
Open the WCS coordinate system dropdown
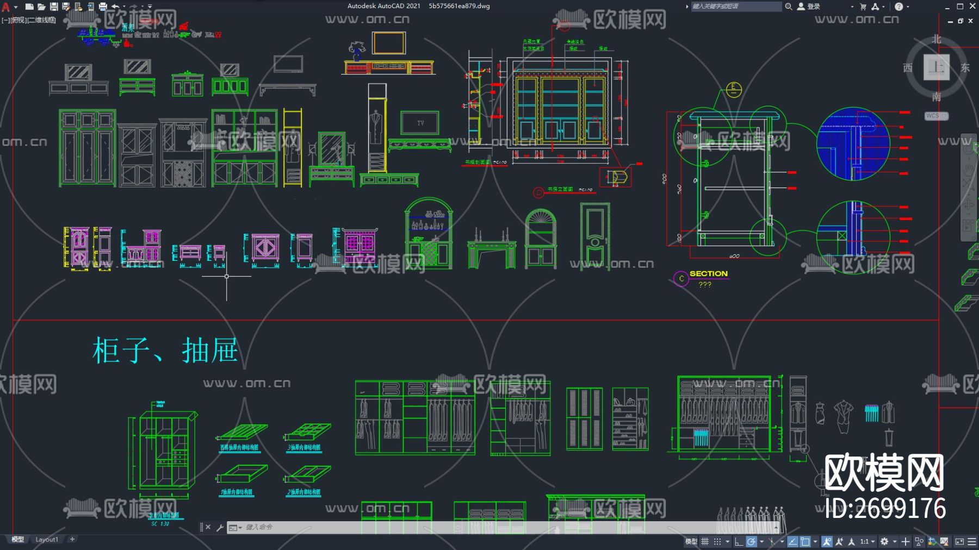[x=936, y=116]
